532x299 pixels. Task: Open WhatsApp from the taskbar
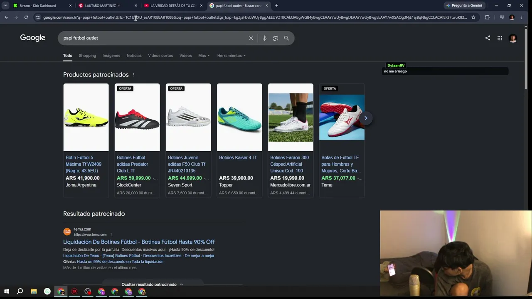tap(47, 292)
